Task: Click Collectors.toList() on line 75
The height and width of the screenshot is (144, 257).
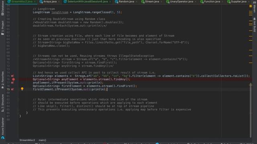Action: pos(231,76)
